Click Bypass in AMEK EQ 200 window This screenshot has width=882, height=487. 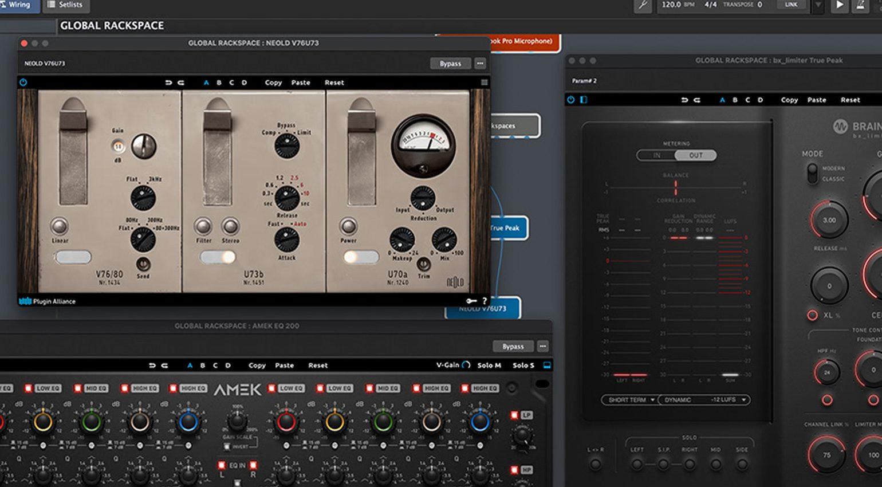pyautogui.click(x=513, y=346)
